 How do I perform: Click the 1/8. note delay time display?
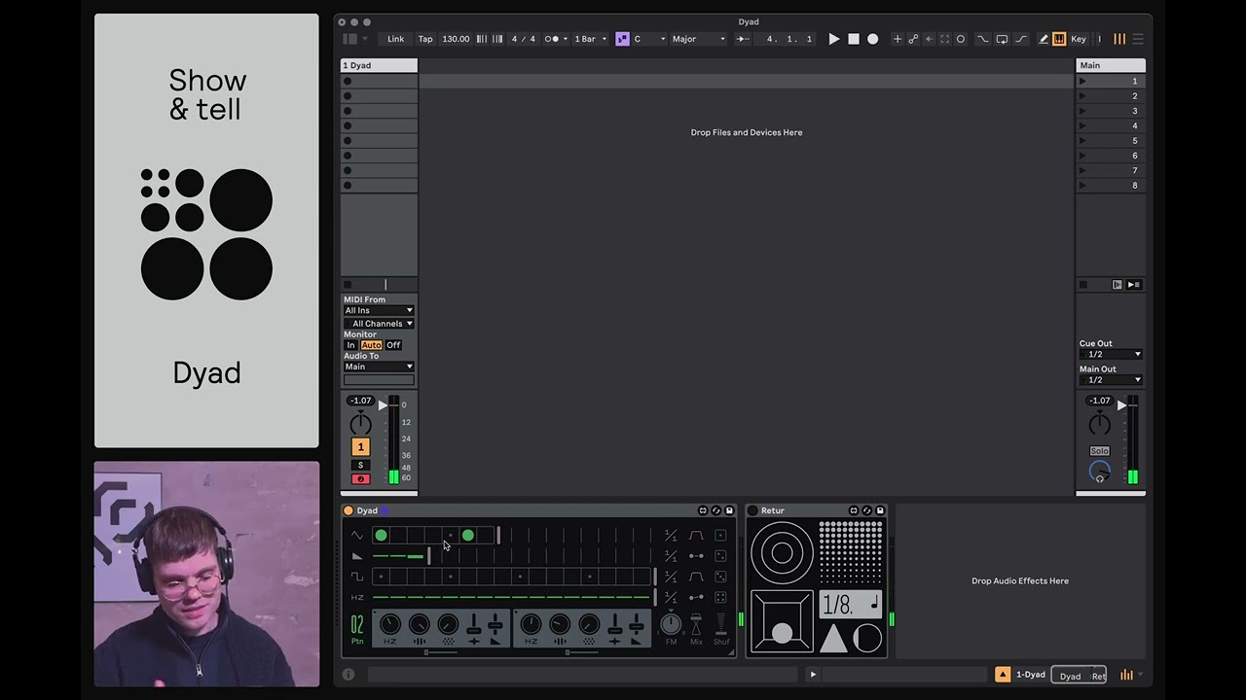[851, 605]
